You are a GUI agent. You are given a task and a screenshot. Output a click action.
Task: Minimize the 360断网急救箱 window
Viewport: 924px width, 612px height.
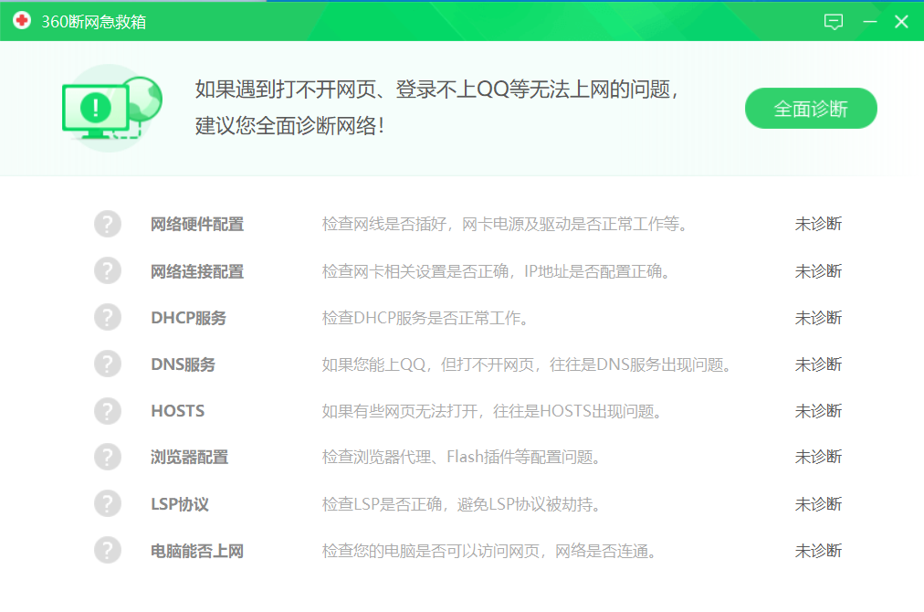click(x=869, y=22)
